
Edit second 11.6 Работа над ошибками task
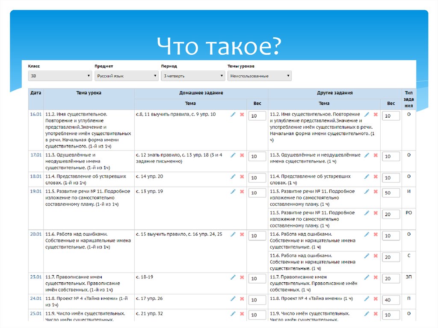367,255
